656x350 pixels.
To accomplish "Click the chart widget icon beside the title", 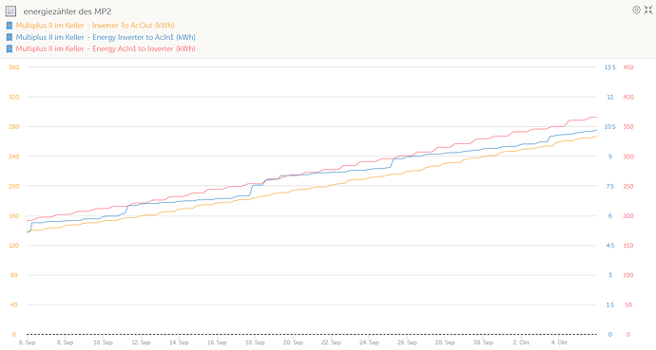I will [x=10, y=11].
